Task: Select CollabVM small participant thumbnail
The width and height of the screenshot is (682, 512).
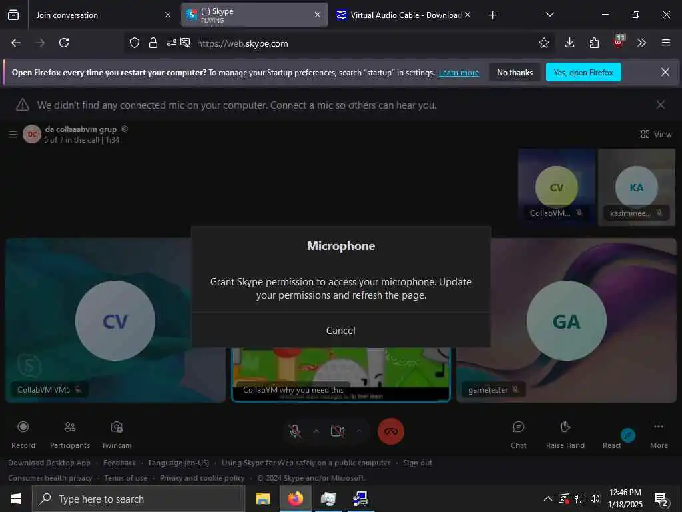Action: (557, 187)
